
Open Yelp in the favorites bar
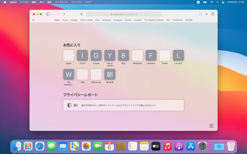click(168, 20)
